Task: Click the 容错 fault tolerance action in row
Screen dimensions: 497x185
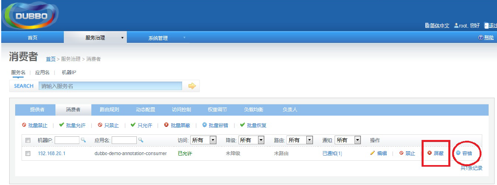Action: point(464,153)
